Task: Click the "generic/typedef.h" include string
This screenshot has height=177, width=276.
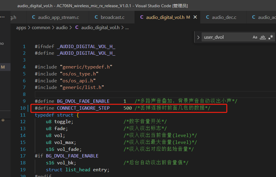Action: pyautogui.click(x=86, y=67)
